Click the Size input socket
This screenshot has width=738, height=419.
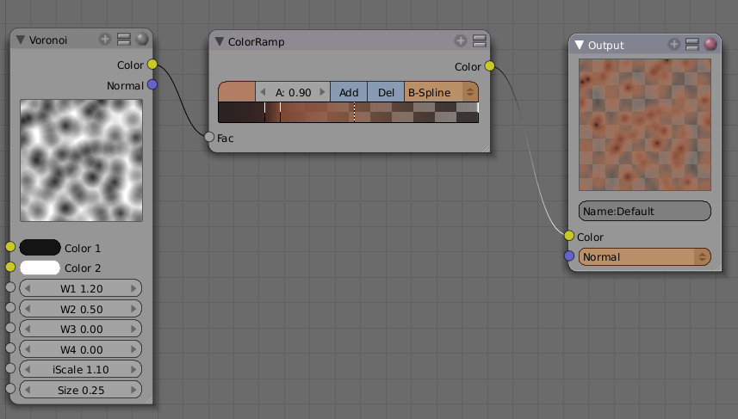click(9, 388)
